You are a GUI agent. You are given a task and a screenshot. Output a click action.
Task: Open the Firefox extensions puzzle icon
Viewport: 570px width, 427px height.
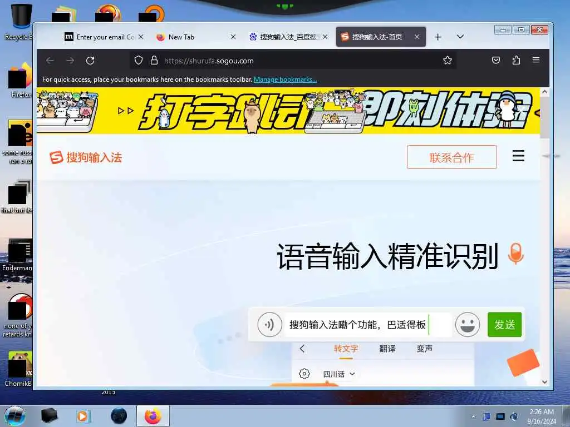(x=516, y=60)
